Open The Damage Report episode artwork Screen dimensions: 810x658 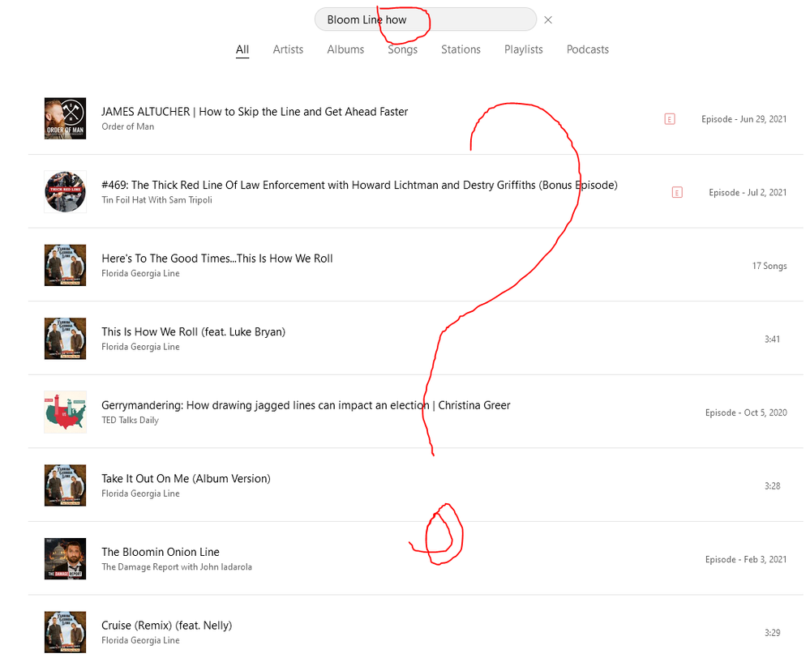pyautogui.click(x=65, y=558)
